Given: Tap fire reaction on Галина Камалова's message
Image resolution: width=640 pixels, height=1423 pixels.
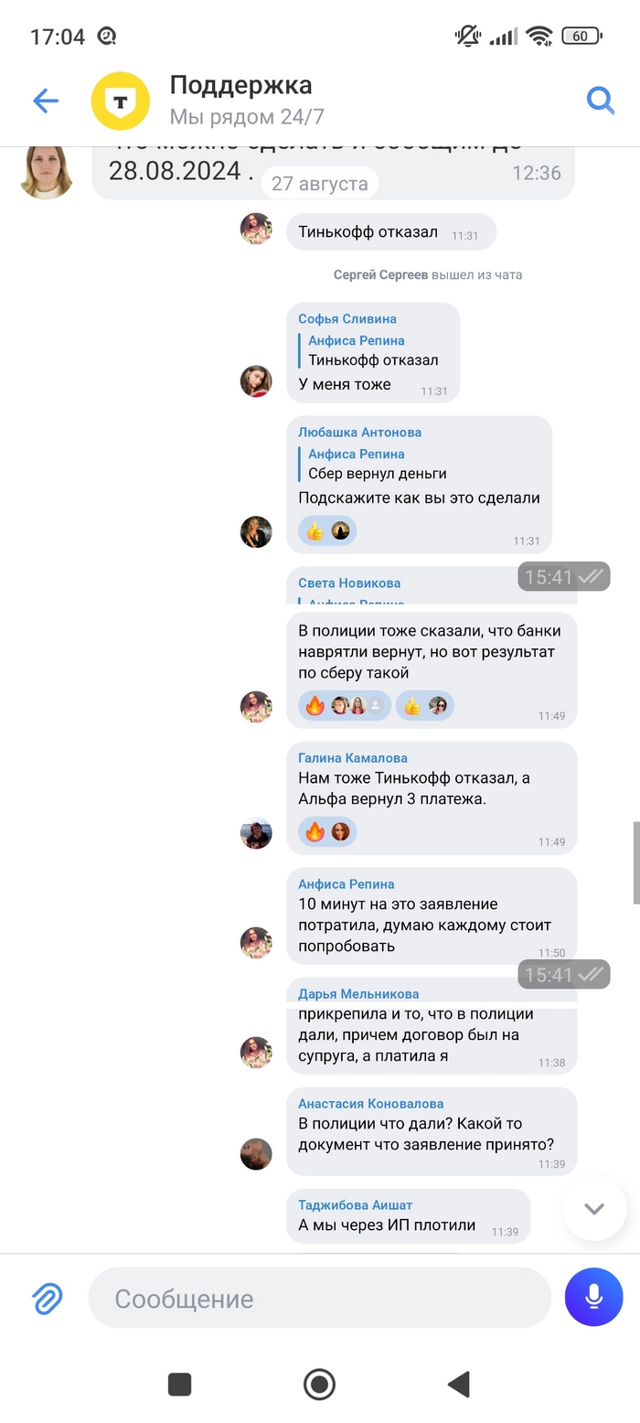Looking at the screenshot, I should coord(315,831).
